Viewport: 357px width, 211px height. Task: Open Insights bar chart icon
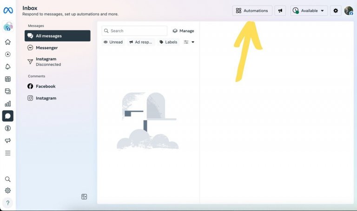coord(8,104)
